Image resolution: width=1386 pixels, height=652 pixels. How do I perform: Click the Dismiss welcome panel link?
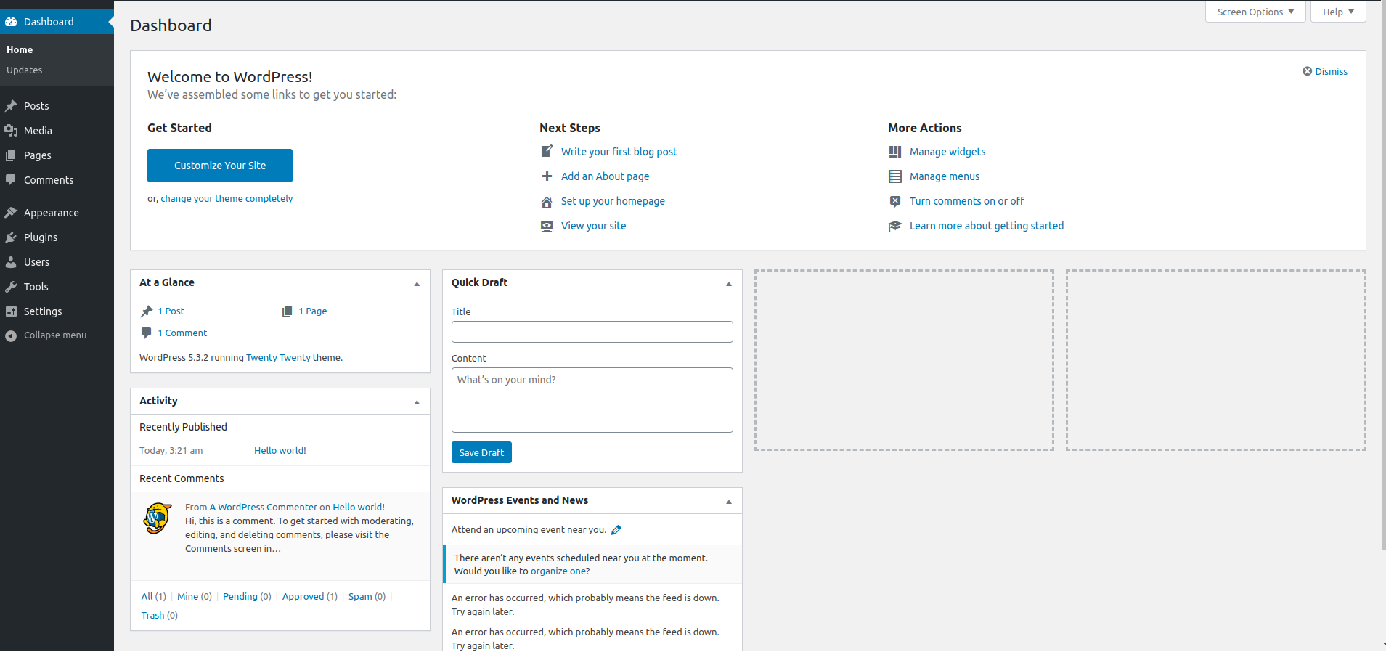point(1331,71)
